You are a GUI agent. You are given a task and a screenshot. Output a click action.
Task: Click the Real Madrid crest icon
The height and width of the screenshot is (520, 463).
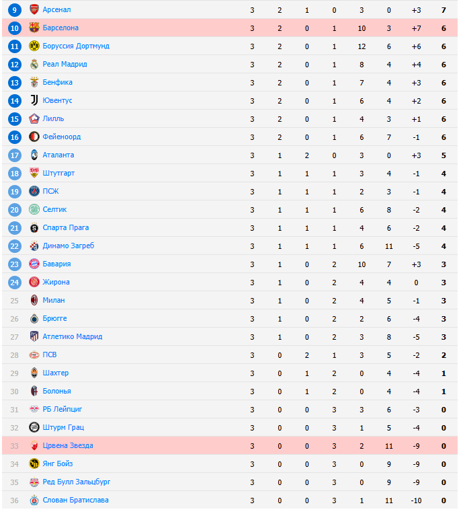pyautogui.click(x=34, y=64)
